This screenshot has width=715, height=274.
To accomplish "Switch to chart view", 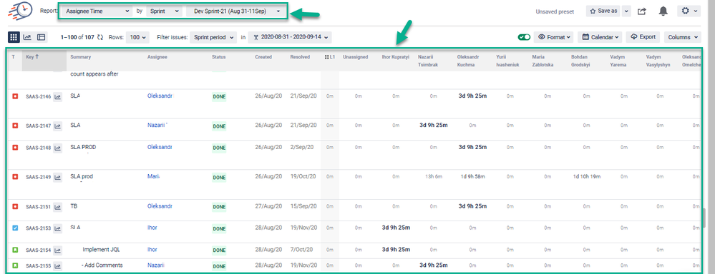I will point(27,37).
